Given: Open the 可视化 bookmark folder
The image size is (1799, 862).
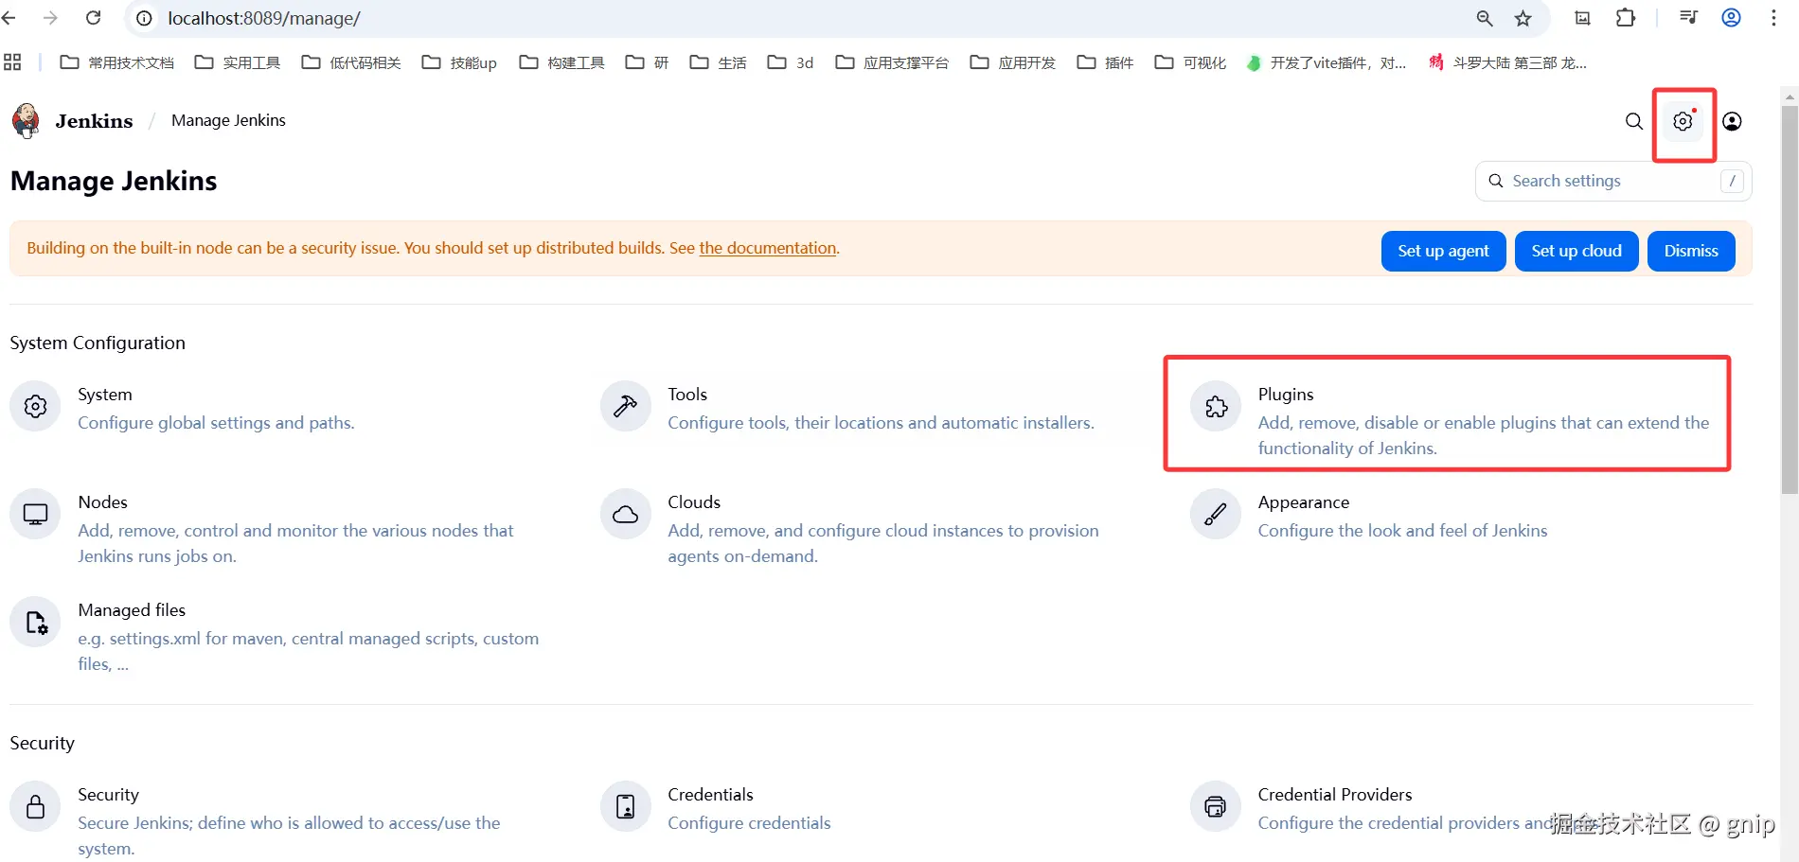Looking at the screenshot, I should tap(1190, 62).
